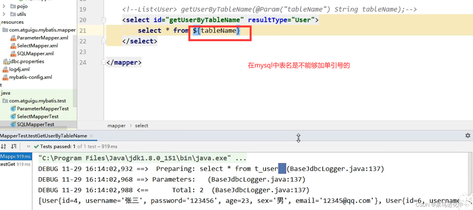Screen dimensions: 473x210
Task: Place cursor in ${tableName} expression
Action: (x=216, y=31)
